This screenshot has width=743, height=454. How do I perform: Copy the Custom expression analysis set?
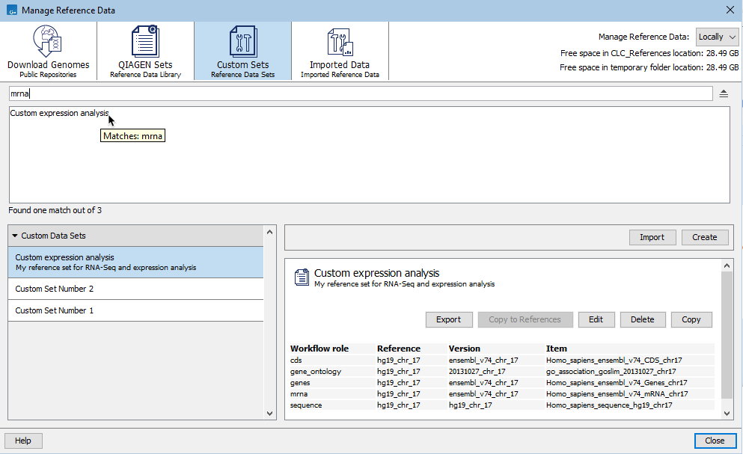[691, 319]
